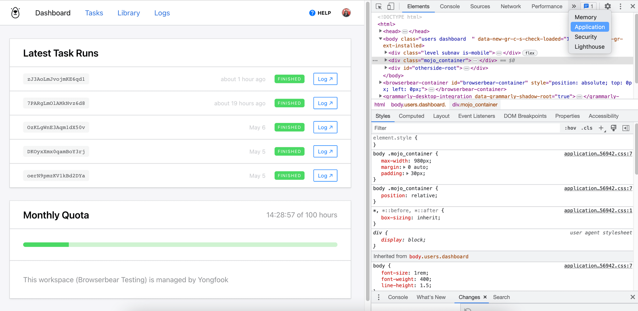This screenshot has height=311, width=638.
Task: Click the Browserbear bear logo
Action: [15, 13]
